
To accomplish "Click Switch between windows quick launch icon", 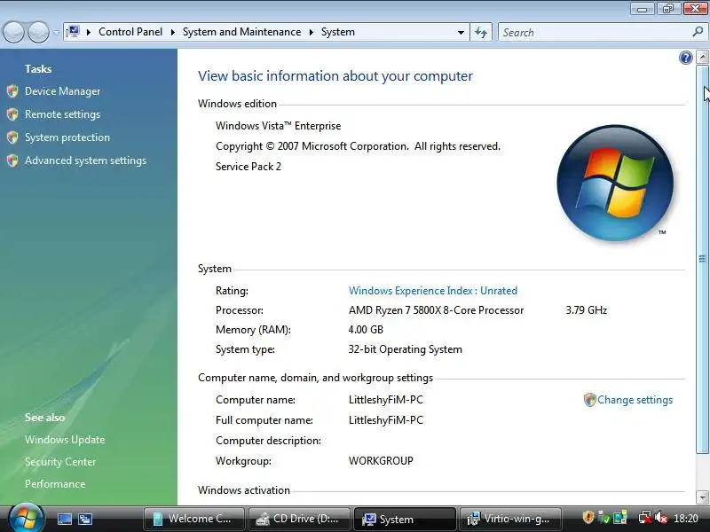I will point(85,519).
